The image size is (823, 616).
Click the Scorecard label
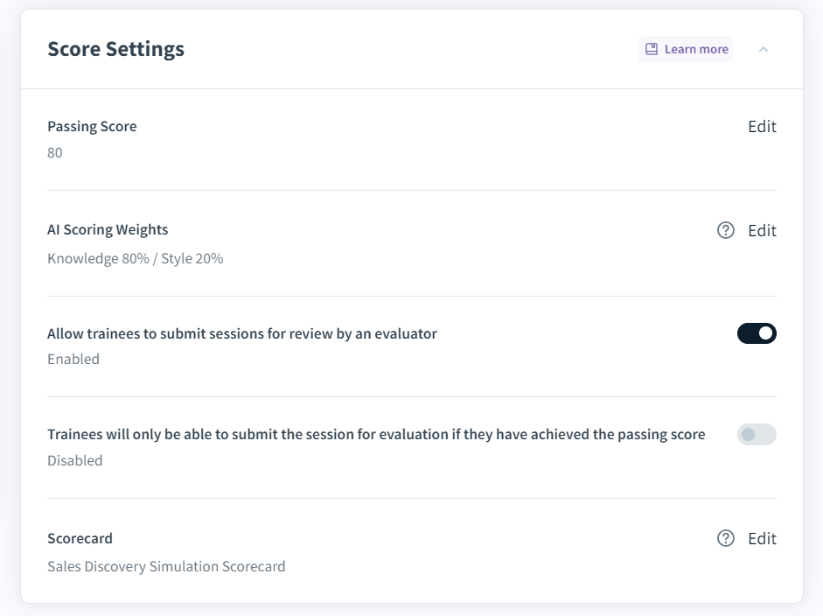(x=80, y=538)
